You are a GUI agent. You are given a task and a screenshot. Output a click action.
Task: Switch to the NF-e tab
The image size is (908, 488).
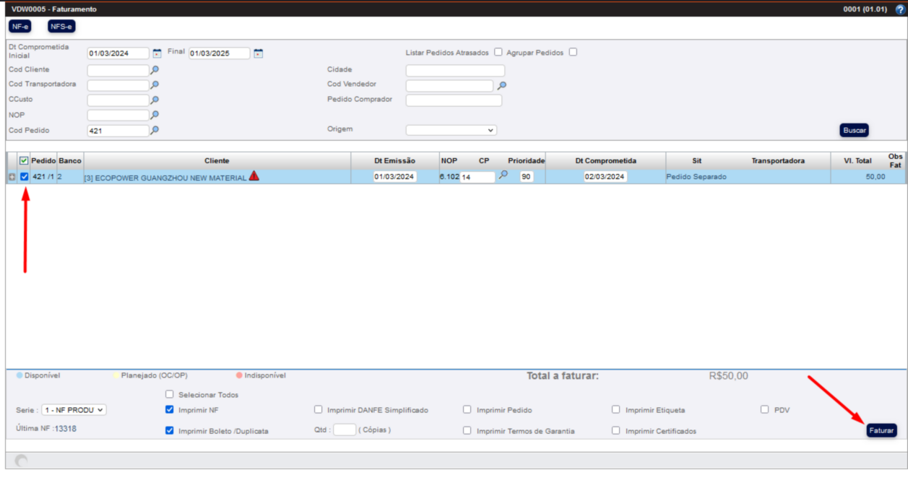20,27
